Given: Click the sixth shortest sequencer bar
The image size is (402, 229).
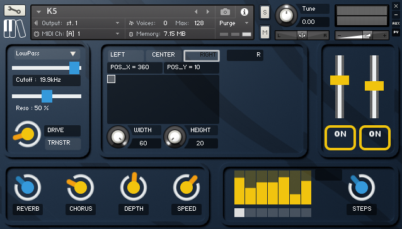Looking at the screenshot, I should coord(295,199).
